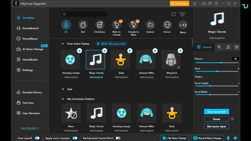The image size is (251, 141).
Task: Expand the Hot section
Action: (63, 89)
